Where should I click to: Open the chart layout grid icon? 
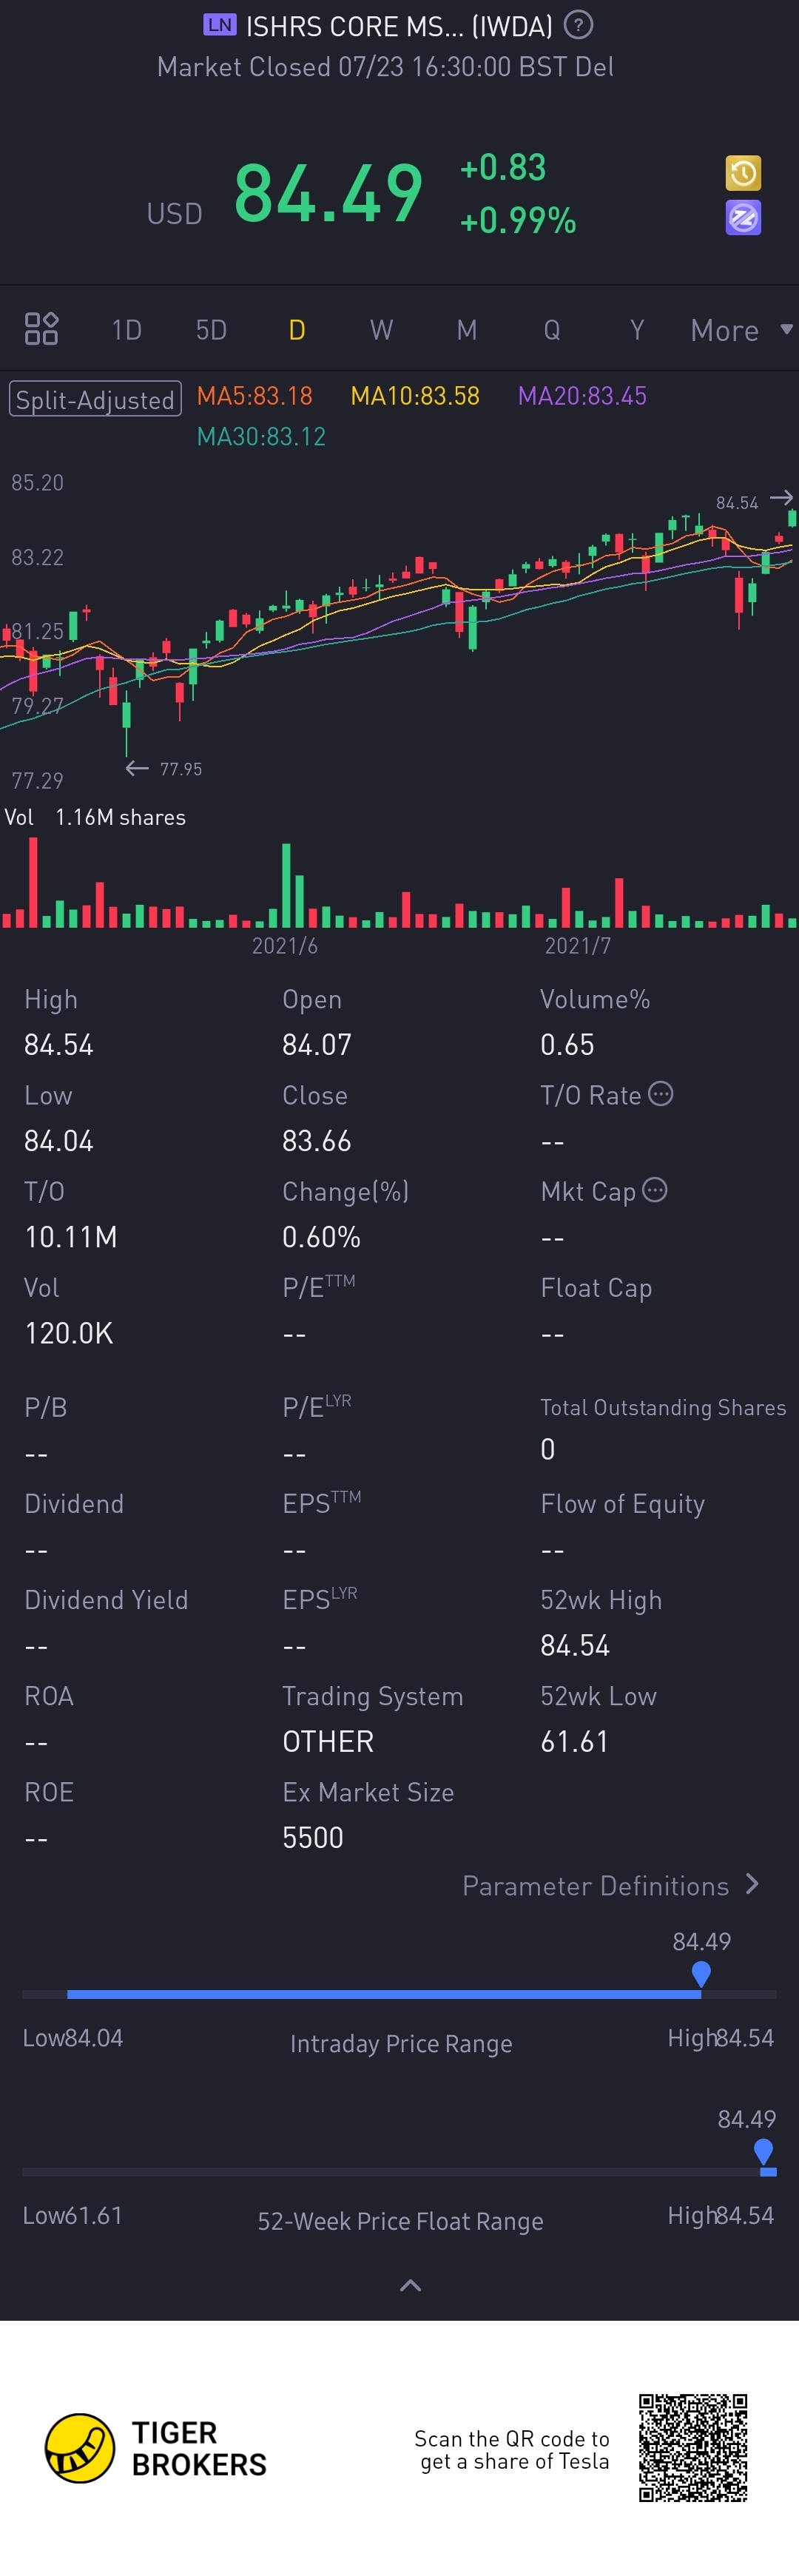click(41, 328)
